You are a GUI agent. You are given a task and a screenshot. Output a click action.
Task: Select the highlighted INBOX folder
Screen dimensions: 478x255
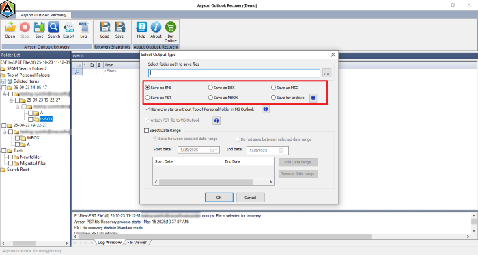click(x=46, y=119)
